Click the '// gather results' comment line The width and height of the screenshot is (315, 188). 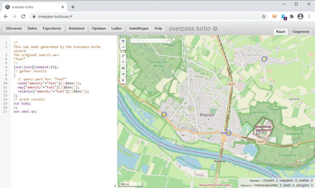click(x=30, y=71)
